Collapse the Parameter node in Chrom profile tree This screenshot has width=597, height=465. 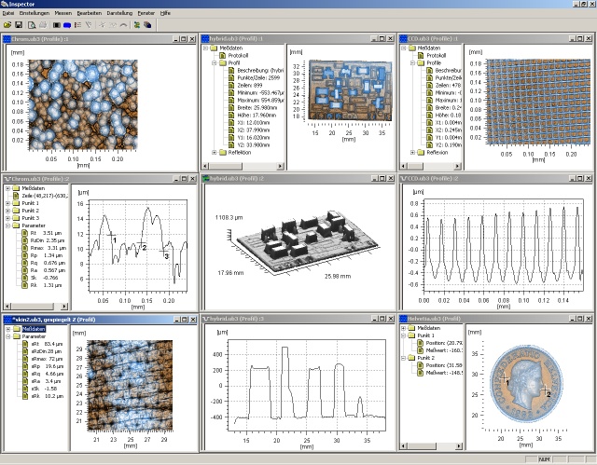coord(8,226)
